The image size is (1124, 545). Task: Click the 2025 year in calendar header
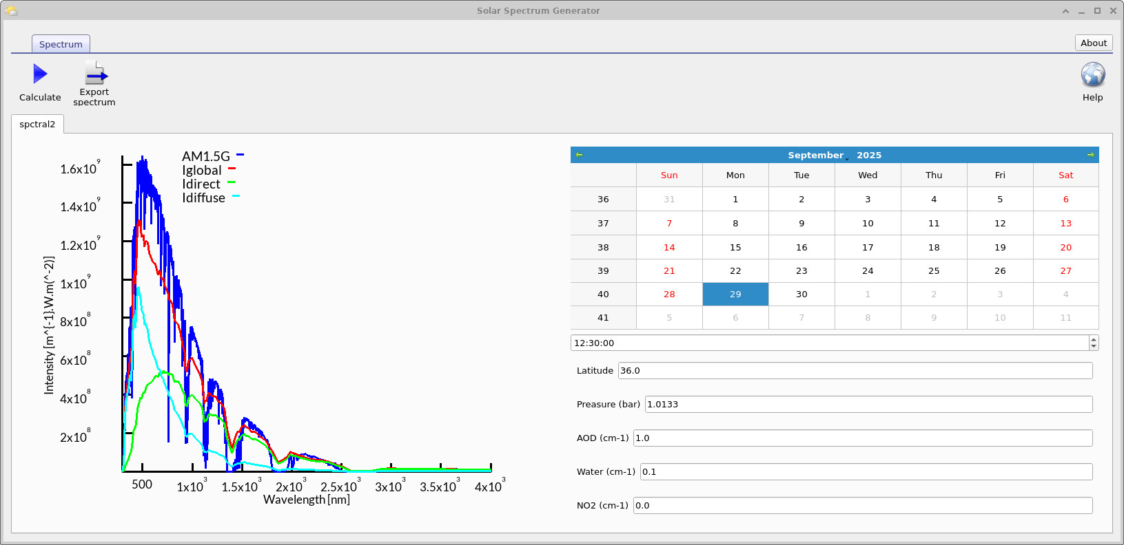(x=869, y=156)
